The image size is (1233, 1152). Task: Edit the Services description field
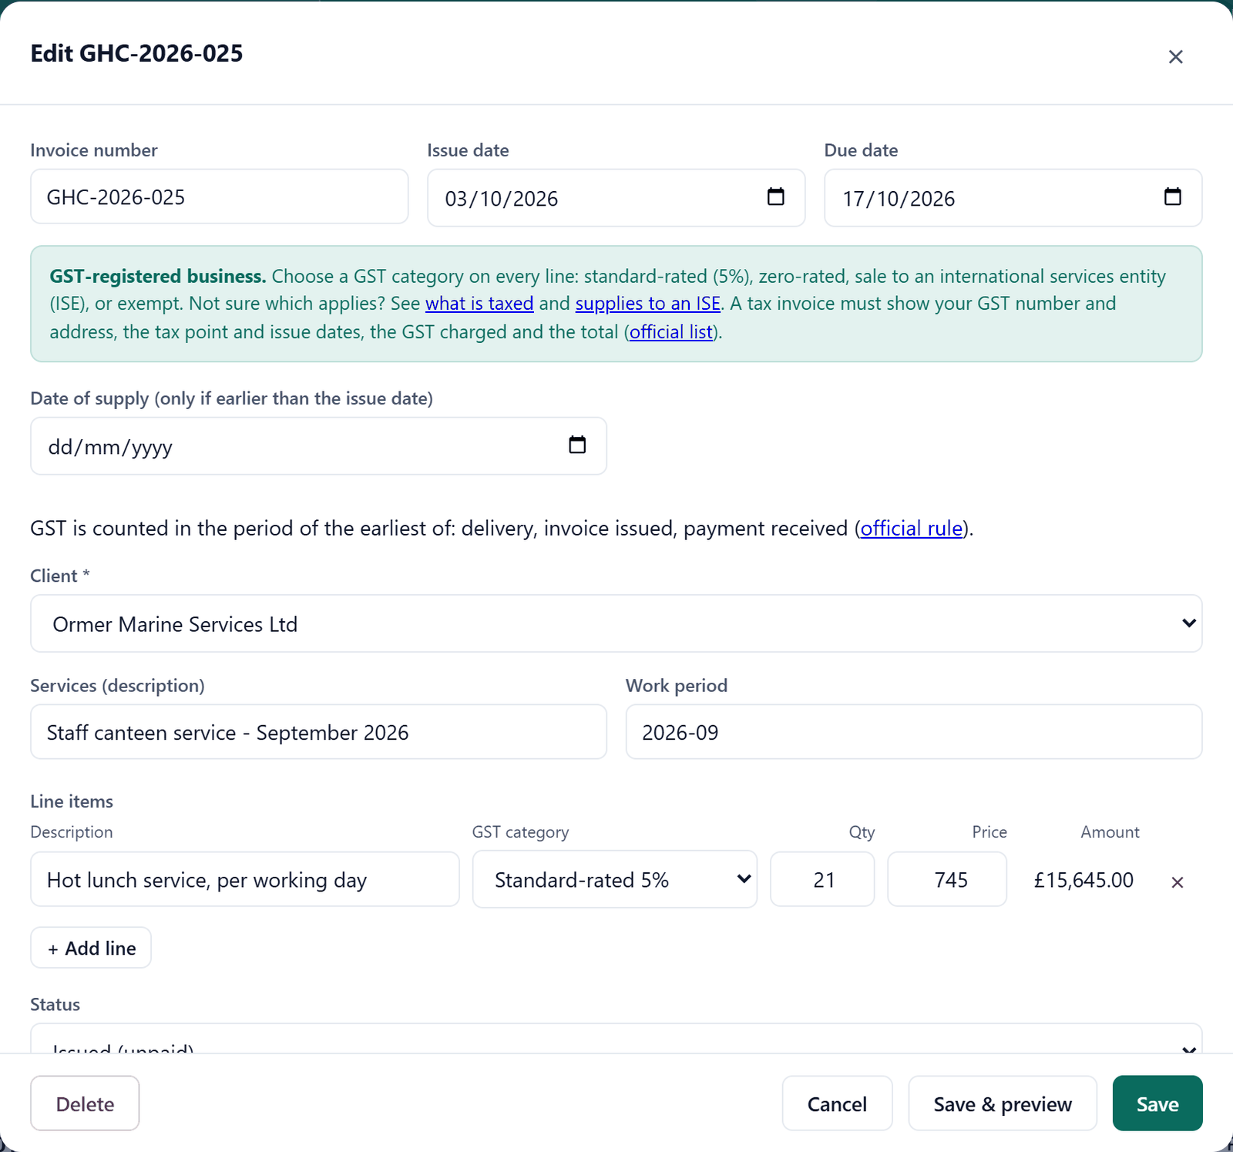click(x=319, y=732)
